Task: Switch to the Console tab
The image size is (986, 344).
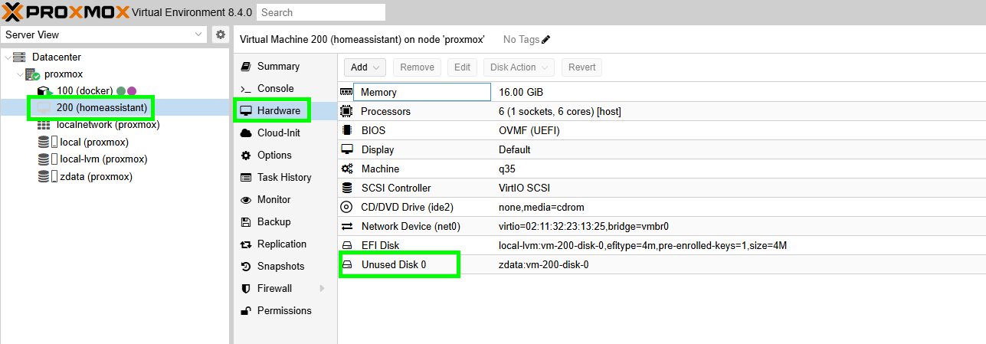Action: [275, 88]
